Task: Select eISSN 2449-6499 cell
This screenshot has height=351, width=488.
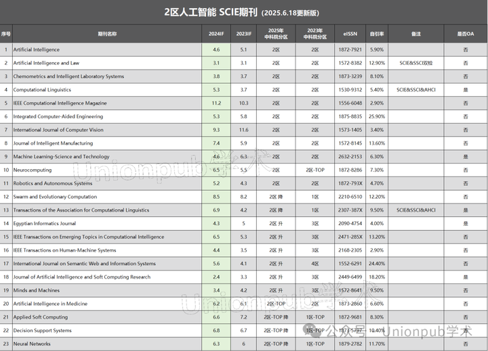Action: pos(350,277)
